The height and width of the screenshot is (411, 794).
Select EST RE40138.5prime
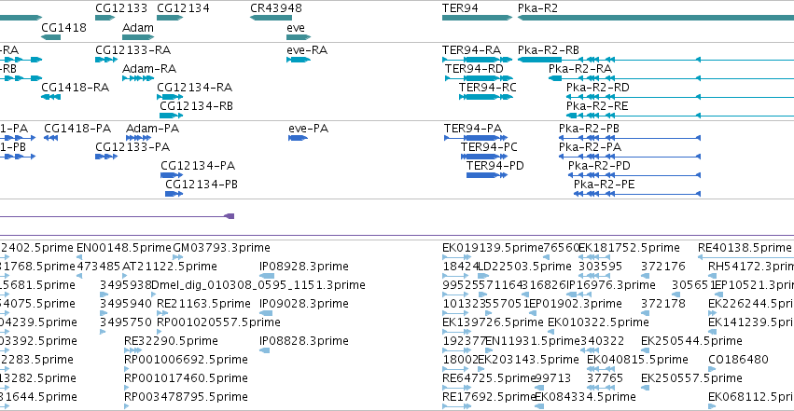(745, 257)
